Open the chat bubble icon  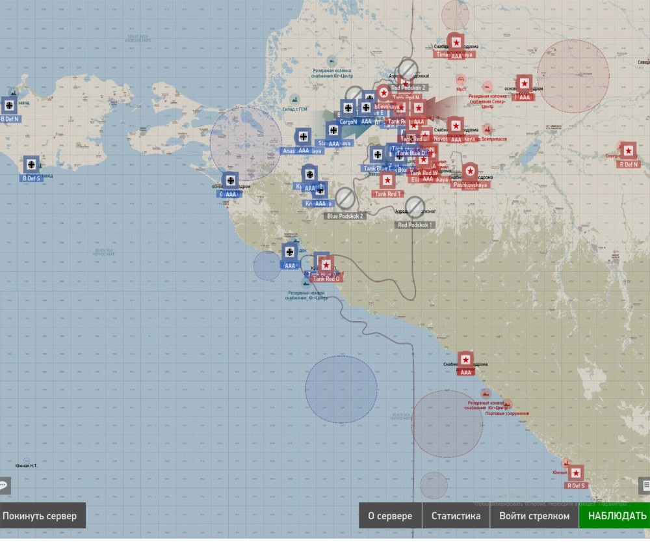pyautogui.click(x=4, y=485)
